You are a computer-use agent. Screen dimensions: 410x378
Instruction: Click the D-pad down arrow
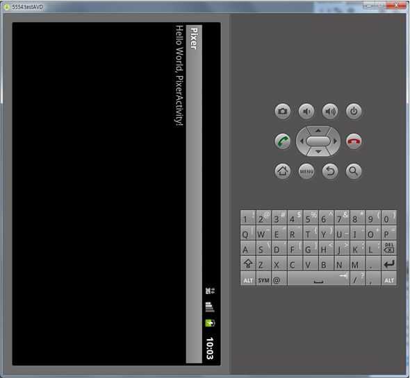pyautogui.click(x=318, y=152)
